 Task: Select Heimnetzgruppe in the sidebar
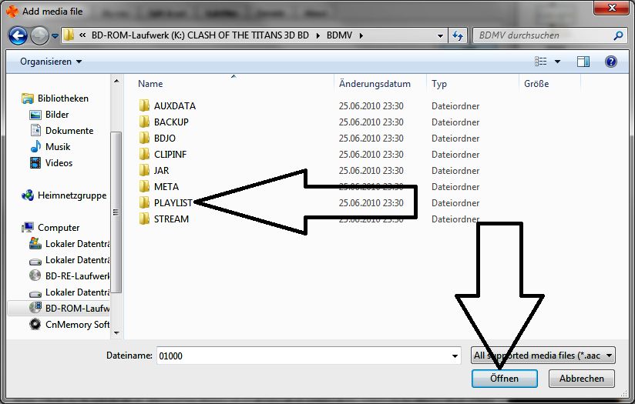[72, 195]
